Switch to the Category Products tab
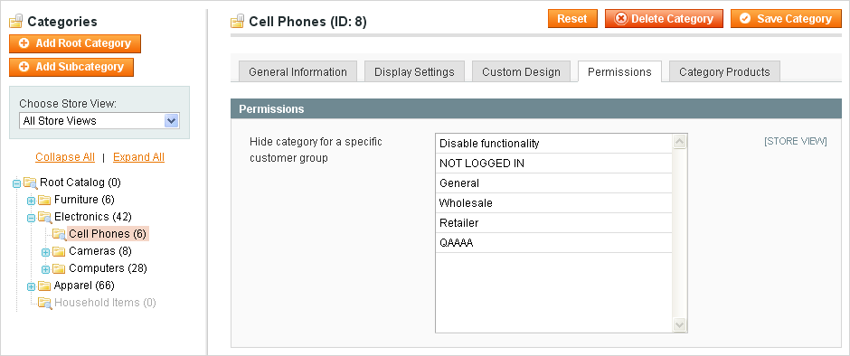 point(724,71)
